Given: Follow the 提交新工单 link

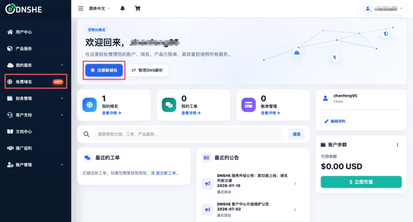Looking at the screenshot, I should point(166,173).
